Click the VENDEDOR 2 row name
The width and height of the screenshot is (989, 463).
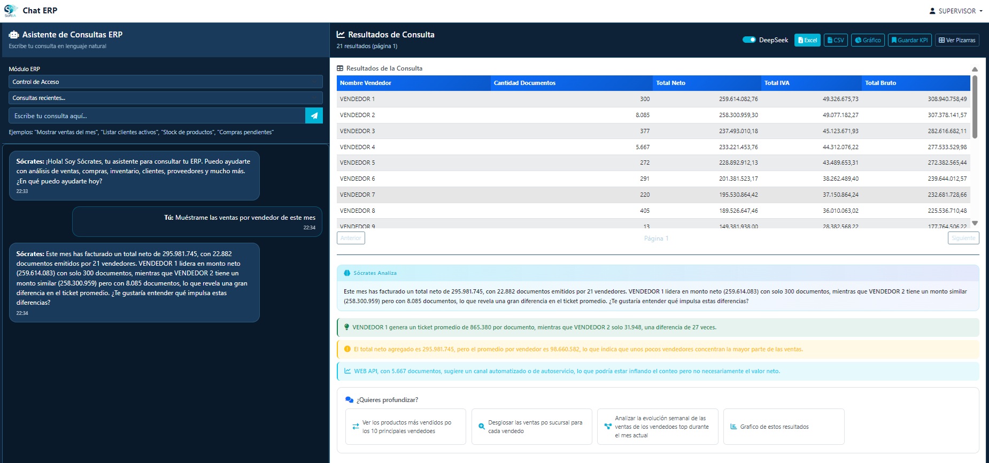[357, 115]
